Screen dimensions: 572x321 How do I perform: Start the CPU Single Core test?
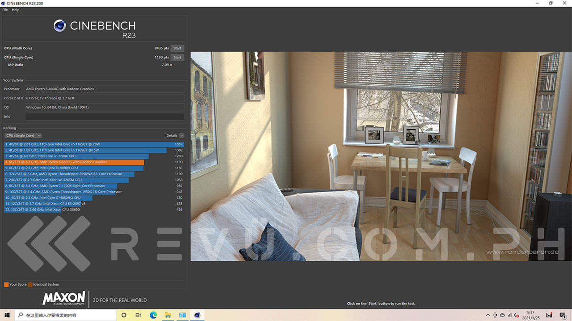[177, 58]
